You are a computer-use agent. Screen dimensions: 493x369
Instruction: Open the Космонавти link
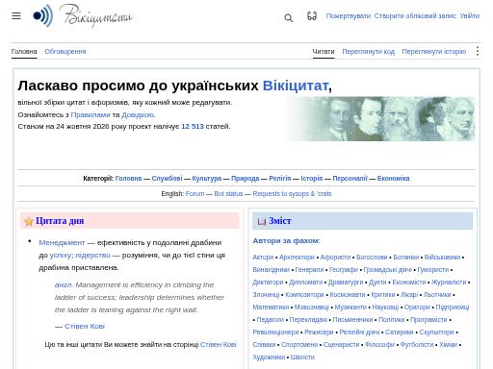point(348,295)
